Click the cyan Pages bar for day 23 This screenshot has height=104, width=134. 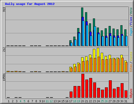tap(95, 36)
